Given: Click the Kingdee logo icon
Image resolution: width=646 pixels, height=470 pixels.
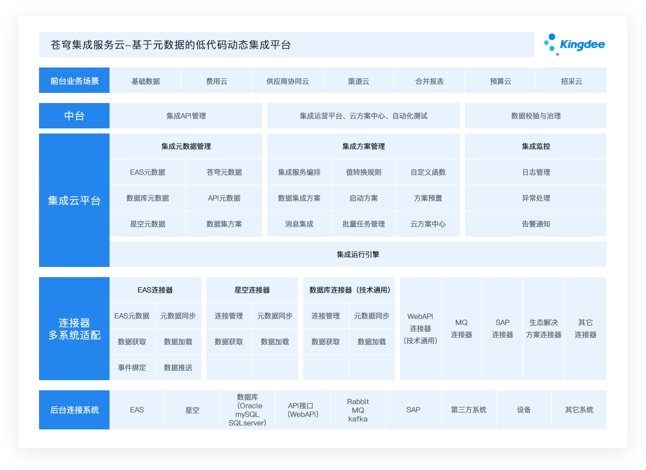Looking at the screenshot, I should [574, 45].
